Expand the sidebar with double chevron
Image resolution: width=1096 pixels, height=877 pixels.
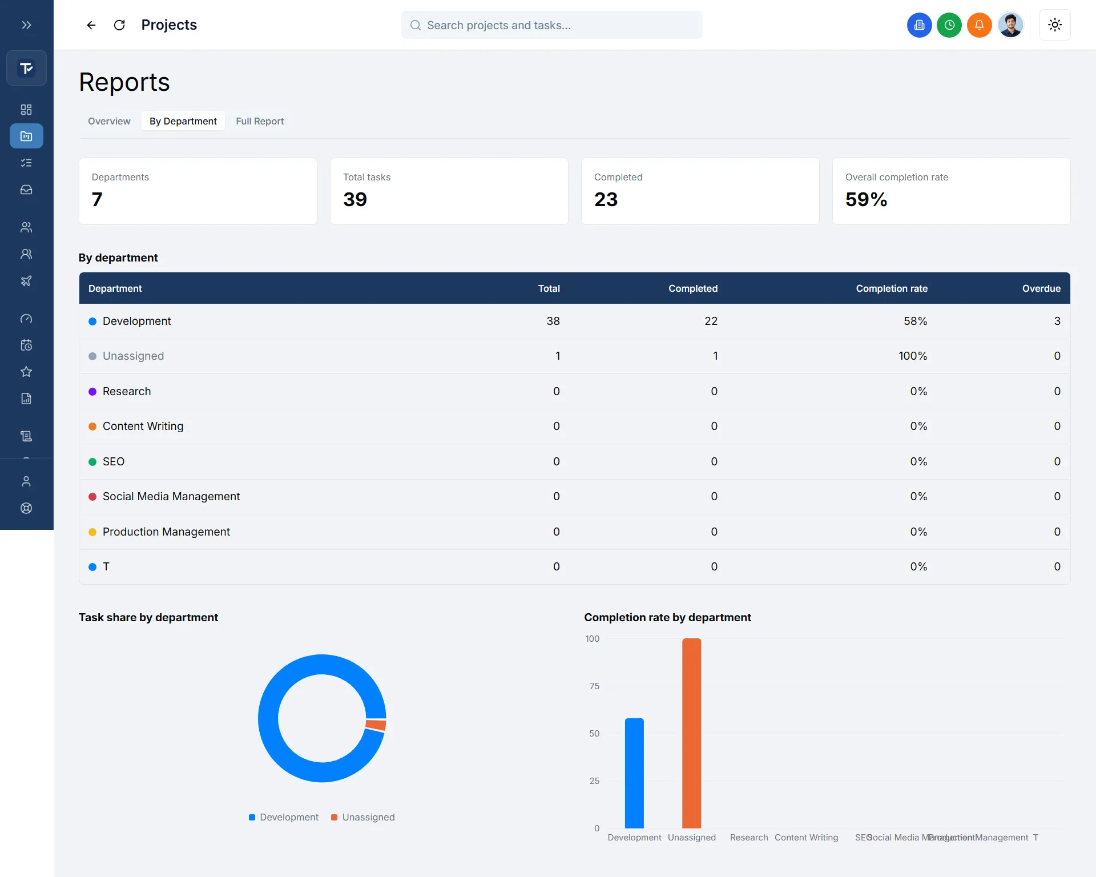coord(26,25)
